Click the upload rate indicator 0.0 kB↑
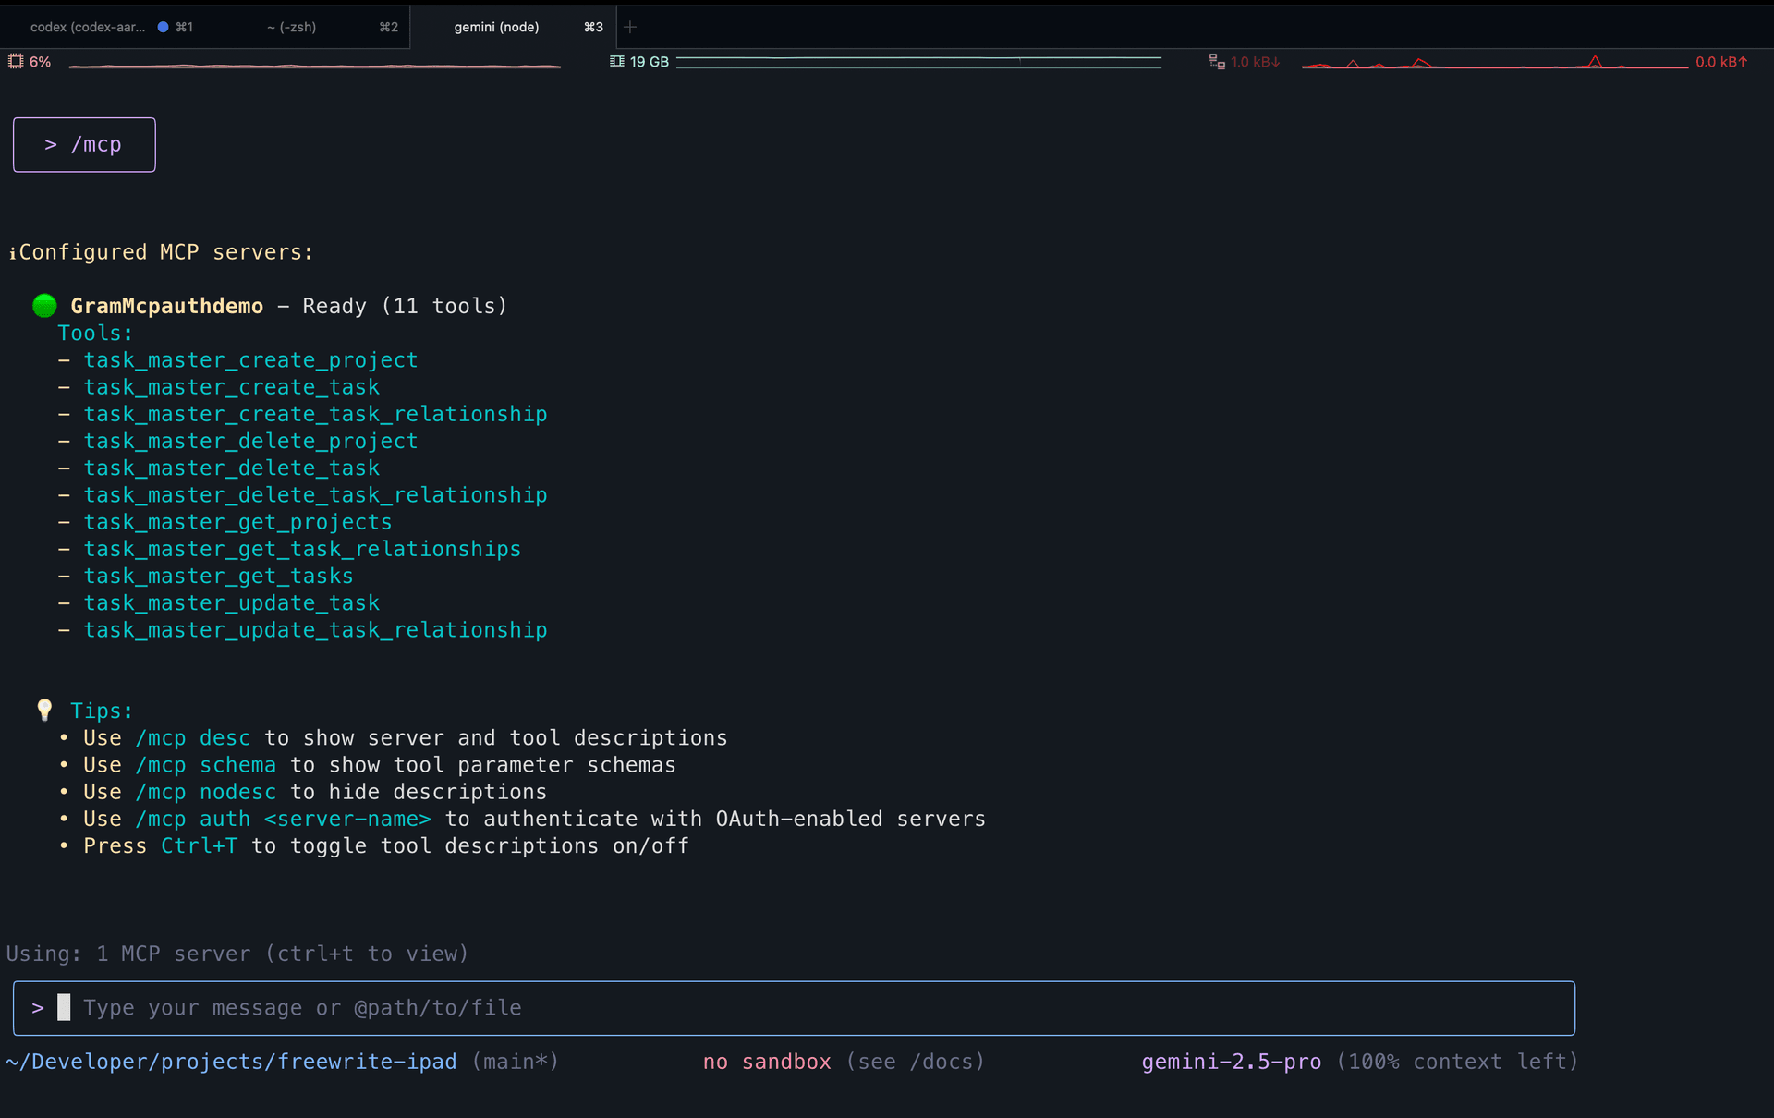 click(1722, 61)
